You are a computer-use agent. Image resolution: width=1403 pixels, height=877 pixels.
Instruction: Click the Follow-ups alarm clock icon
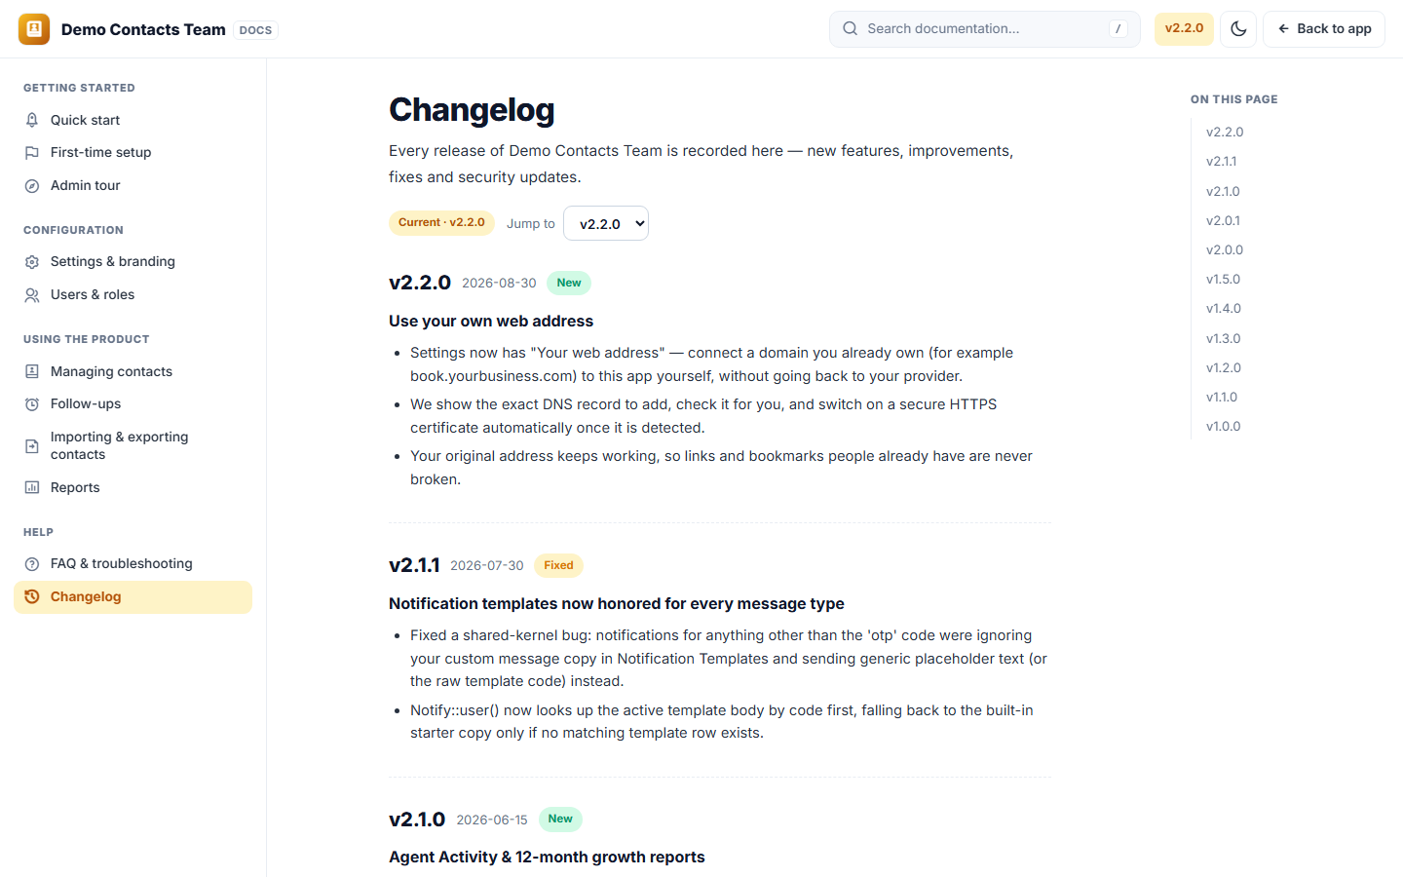[32, 404]
